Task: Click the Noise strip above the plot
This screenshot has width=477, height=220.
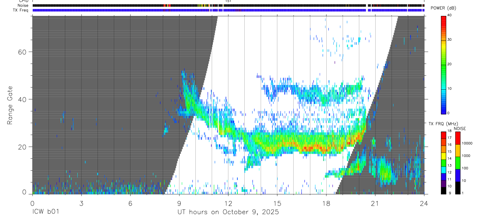Action: pos(228,6)
